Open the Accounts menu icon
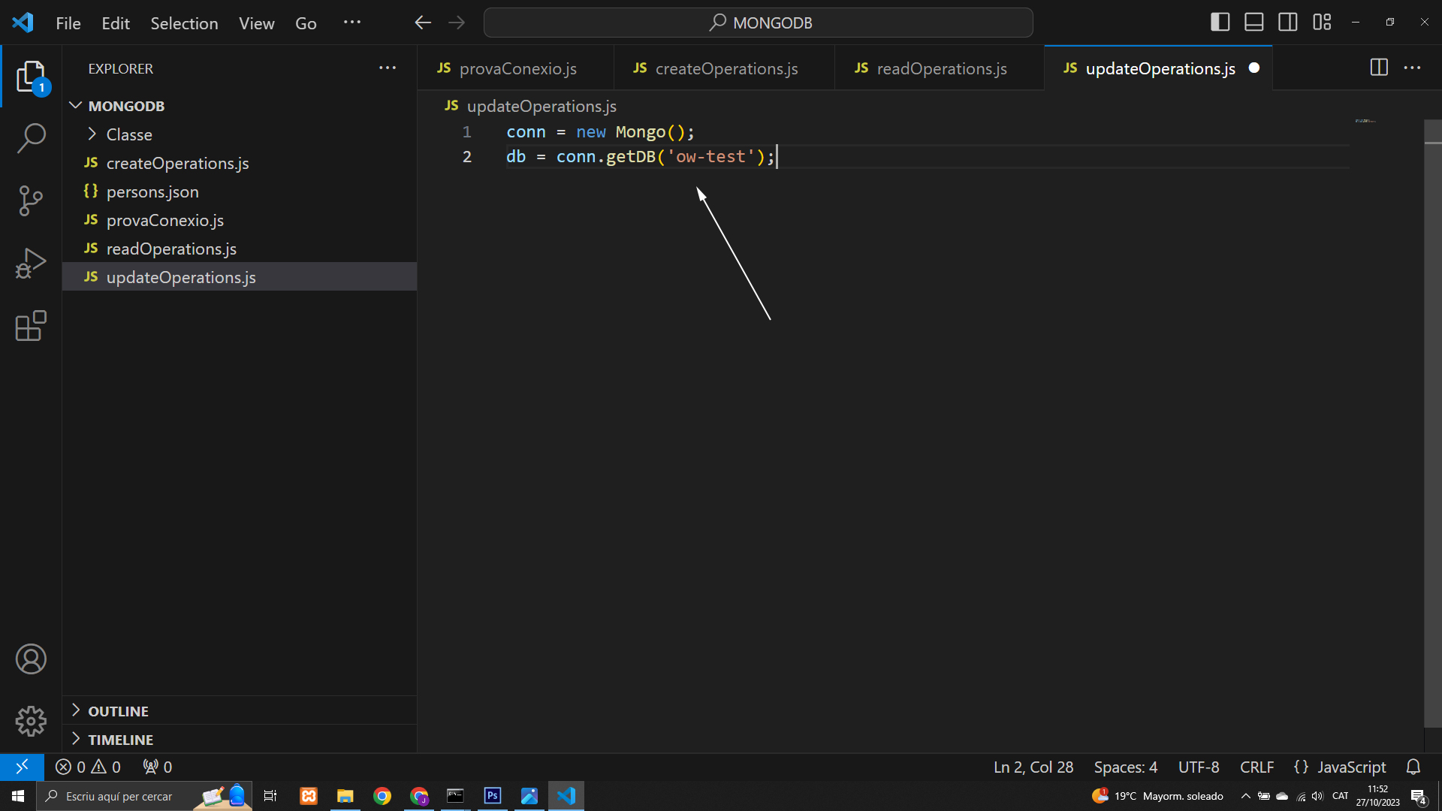This screenshot has height=811, width=1442. (31, 659)
